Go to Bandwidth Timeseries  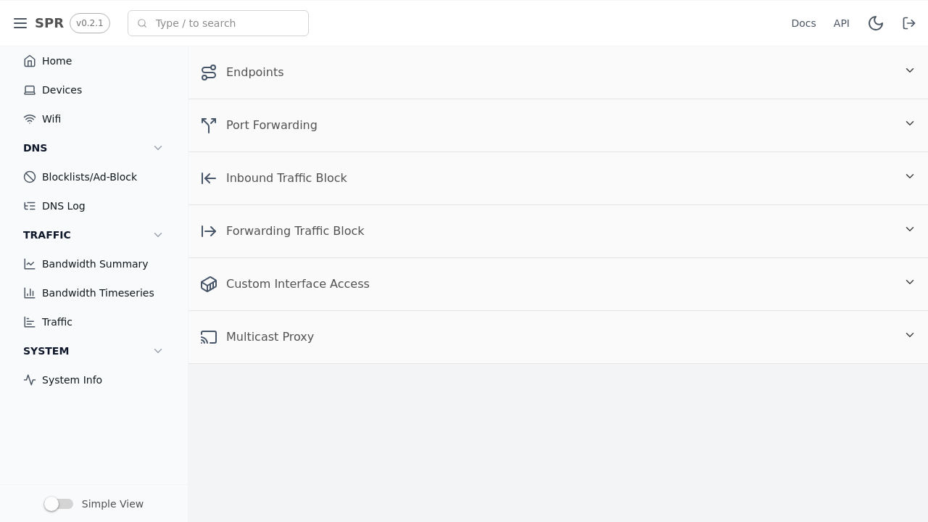[98, 293]
